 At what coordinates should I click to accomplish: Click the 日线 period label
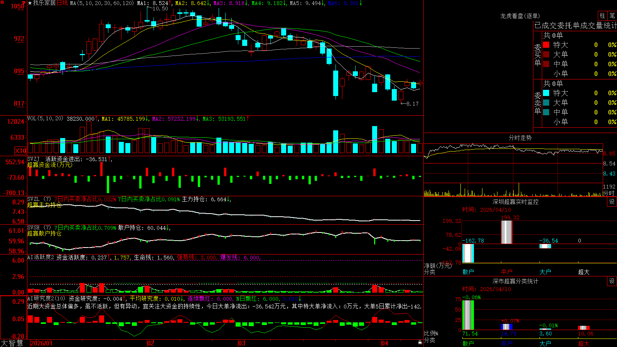(x=62, y=3)
